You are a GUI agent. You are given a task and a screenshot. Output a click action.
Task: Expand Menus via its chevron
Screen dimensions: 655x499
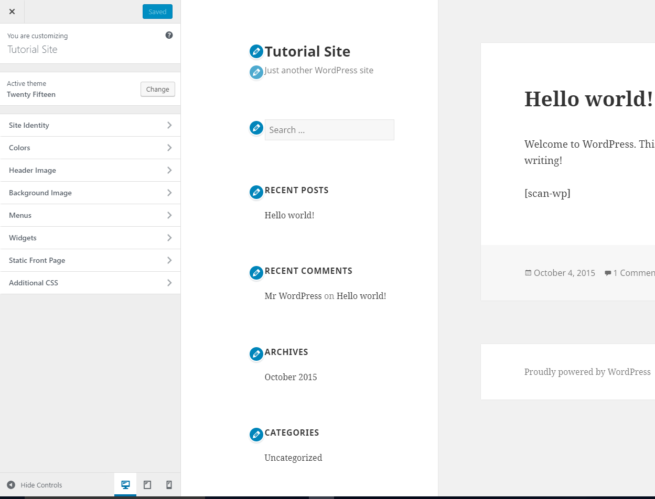[x=169, y=215]
